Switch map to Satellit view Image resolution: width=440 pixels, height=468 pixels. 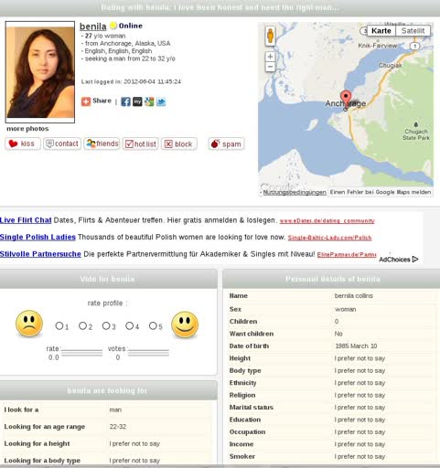(413, 31)
